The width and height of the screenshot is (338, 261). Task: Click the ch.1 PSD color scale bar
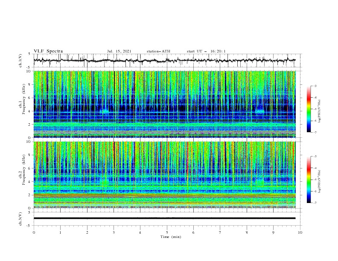click(309, 109)
